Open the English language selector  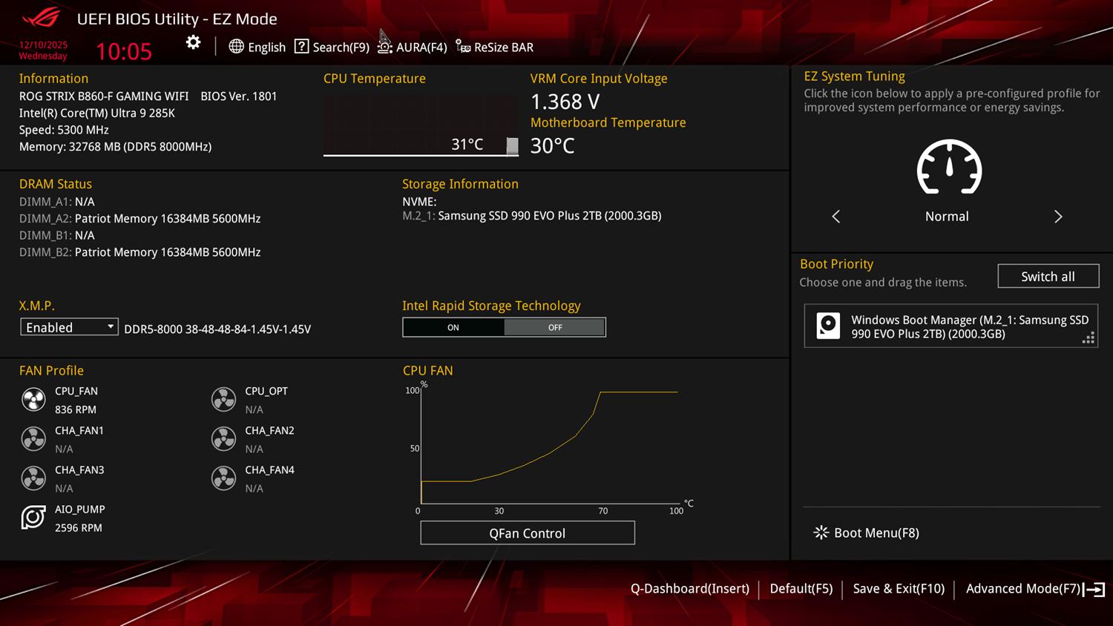click(257, 47)
